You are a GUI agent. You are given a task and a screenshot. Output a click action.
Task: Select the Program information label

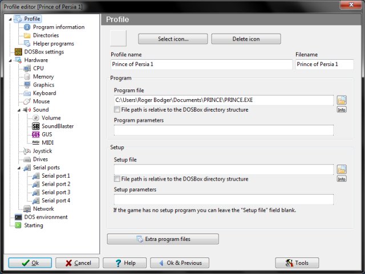[59, 27]
